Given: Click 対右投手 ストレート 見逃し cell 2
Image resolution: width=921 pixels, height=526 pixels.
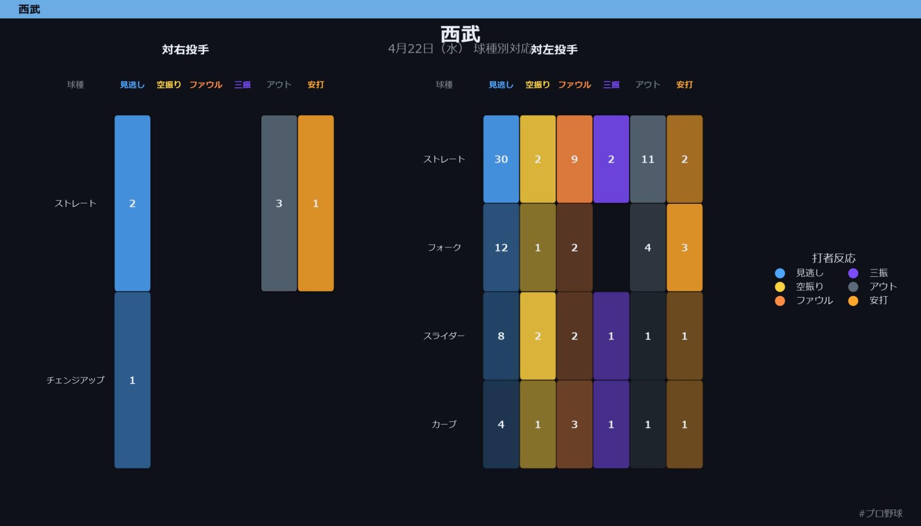Looking at the screenshot, I should [132, 203].
